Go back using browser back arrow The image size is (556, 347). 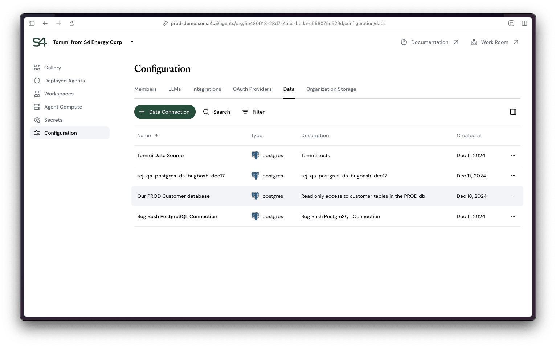pyautogui.click(x=45, y=23)
